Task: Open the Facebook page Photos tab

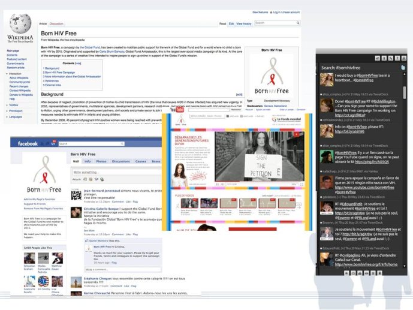Action: click(101, 161)
